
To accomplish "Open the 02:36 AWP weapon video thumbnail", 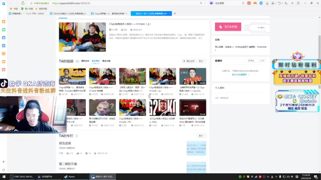I will [193, 108].
